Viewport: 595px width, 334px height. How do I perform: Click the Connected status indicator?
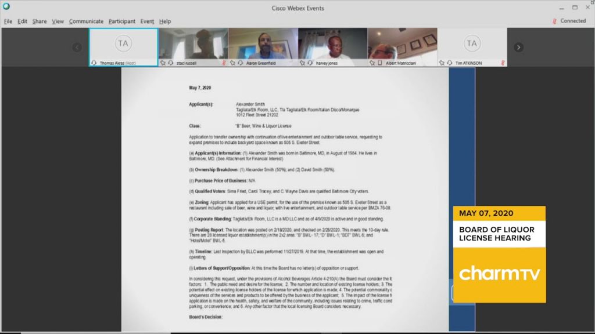pos(569,21)
